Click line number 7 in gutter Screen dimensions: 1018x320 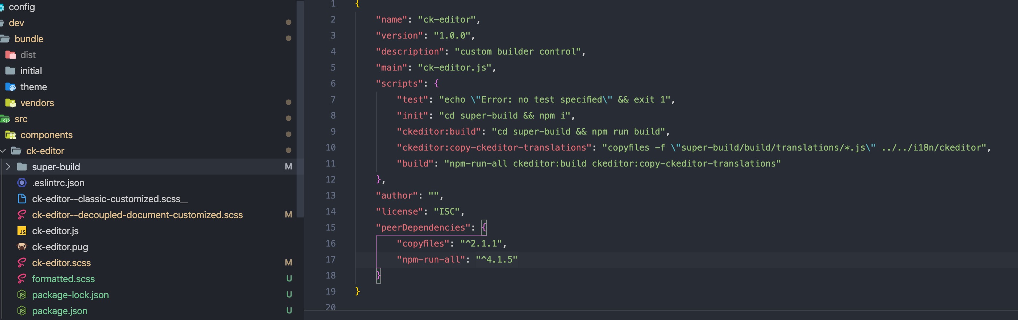click(333, 99)
